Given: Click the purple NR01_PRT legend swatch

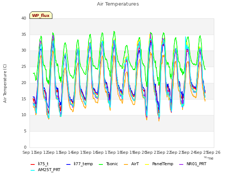Looking at the screenshot, I should (x=181, y=164).
